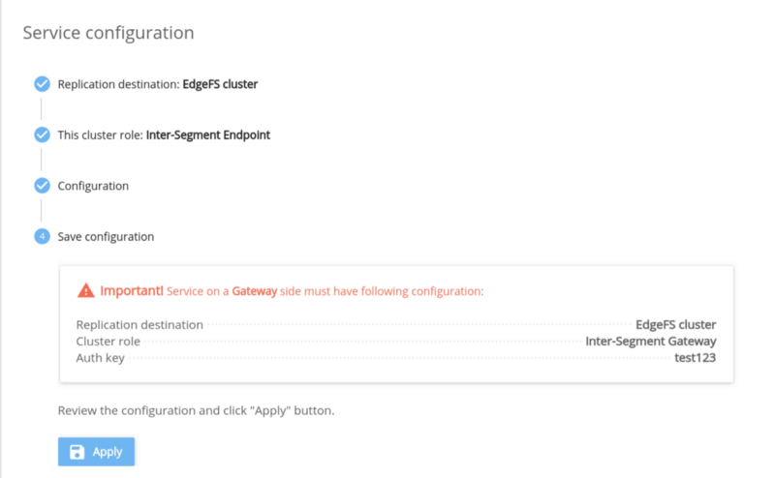Open the "This cluster role" step label

164,134
